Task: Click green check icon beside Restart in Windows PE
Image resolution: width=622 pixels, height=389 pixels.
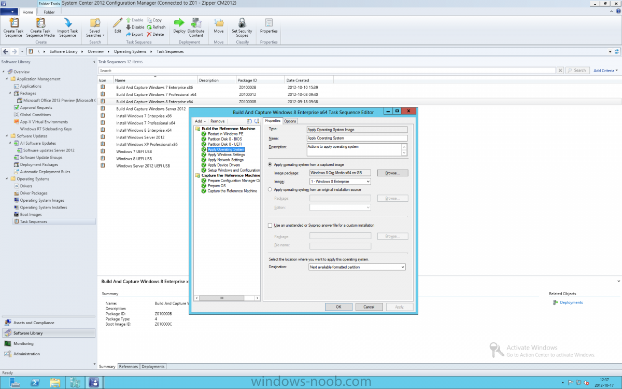Action: click(x=204, y=134)
